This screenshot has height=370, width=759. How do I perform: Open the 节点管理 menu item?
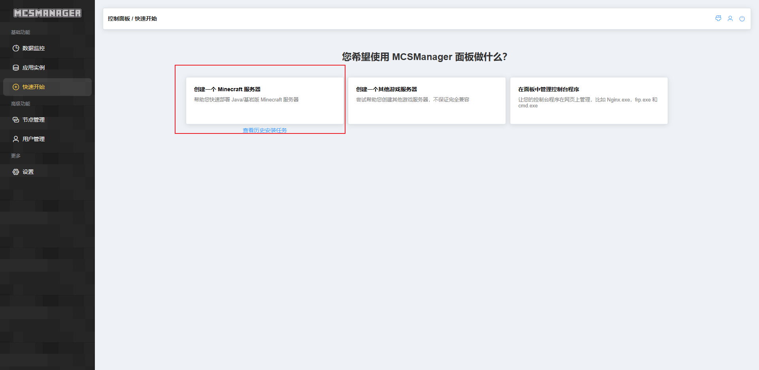tap(47, 120)
